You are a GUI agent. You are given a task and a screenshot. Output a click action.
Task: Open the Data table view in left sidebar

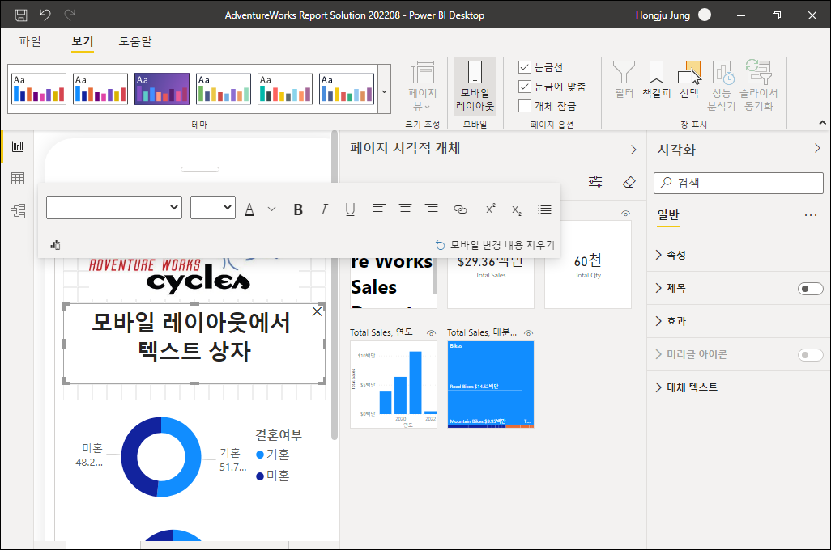coord(18,179)
